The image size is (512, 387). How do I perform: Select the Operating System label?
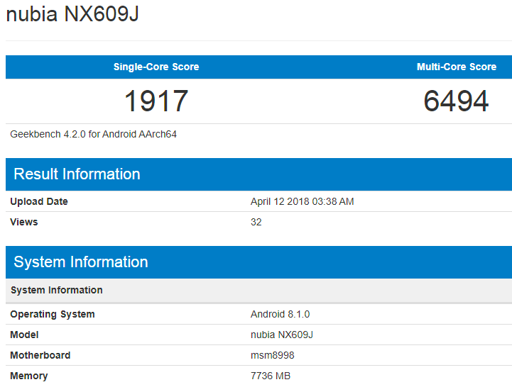53,314
